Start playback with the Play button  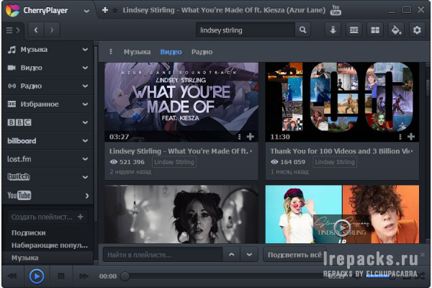pos(37,276)
